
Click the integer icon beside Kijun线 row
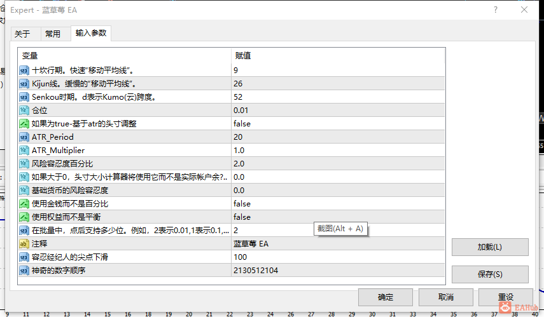pos(24,84)
